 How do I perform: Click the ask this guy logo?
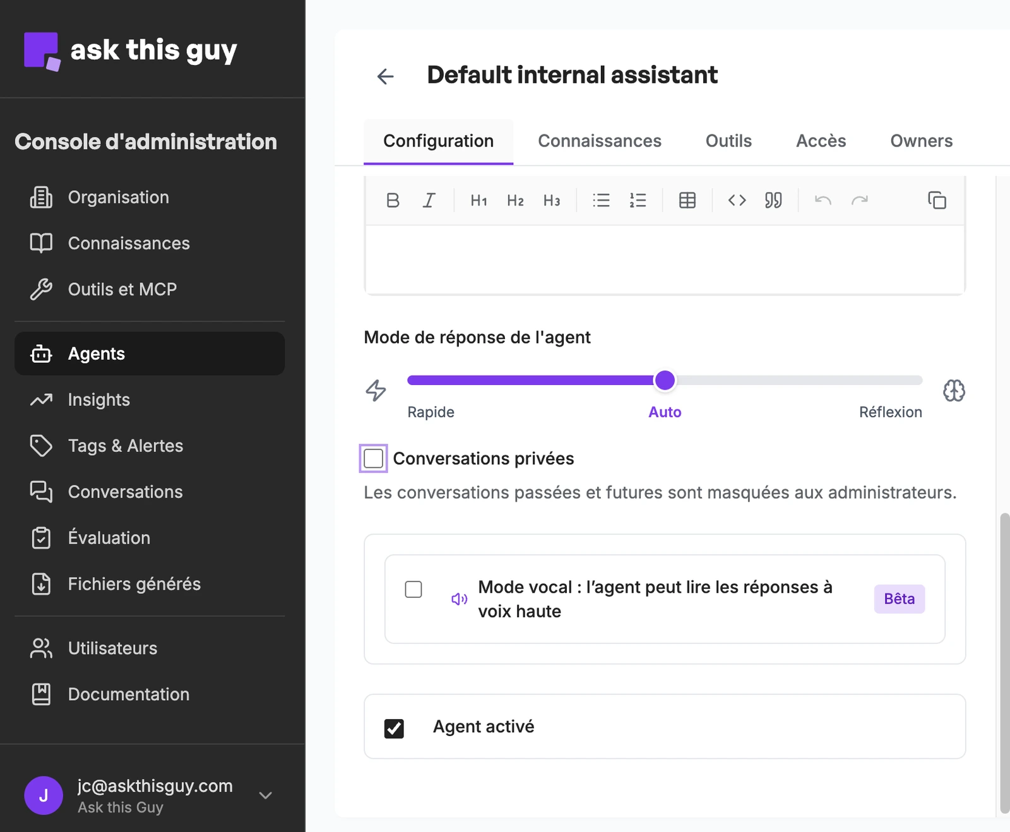point(131,51)
